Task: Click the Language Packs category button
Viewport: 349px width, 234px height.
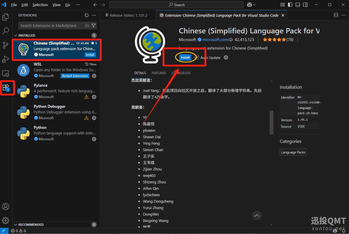Action: point(293,152)
